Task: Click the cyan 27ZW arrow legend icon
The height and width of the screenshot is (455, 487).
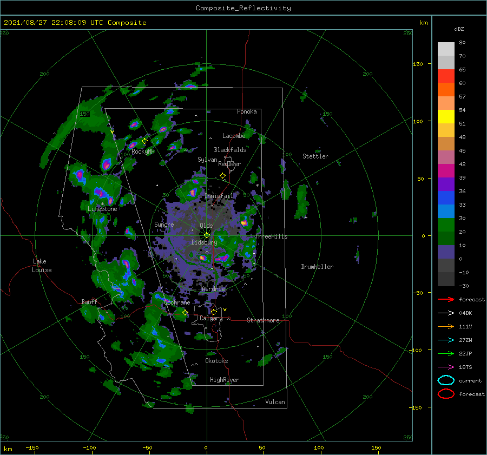Action: pos(446,340)
